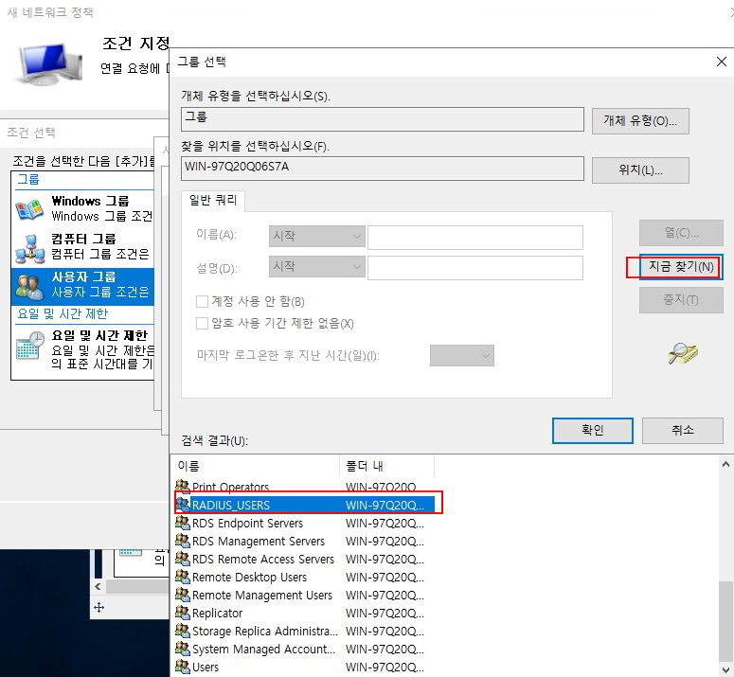Click the Windows 그룹 icon in condition list
The height and width of the screenshot is (677, 734).
29,208
